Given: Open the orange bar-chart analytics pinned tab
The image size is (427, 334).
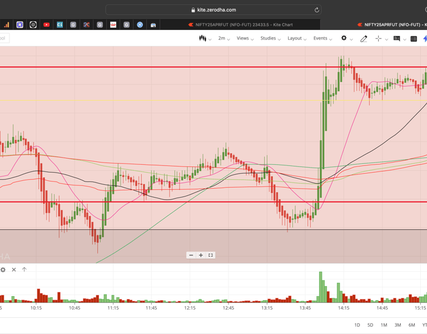Looking at the screenshot, I should pyautogui.click(x=6, y=25).
